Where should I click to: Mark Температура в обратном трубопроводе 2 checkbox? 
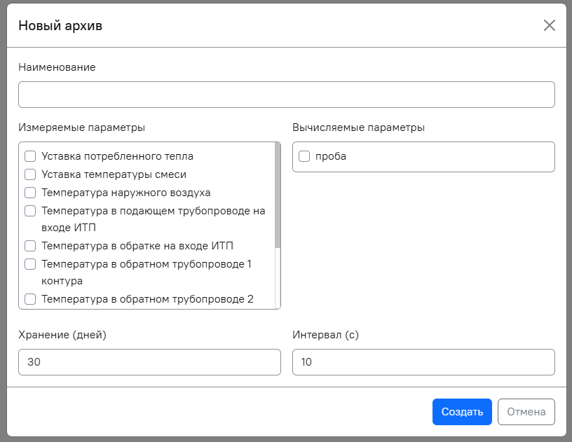tap(30, 299)
